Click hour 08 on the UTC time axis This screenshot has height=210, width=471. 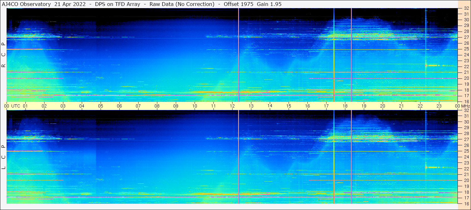click(157, 106)
